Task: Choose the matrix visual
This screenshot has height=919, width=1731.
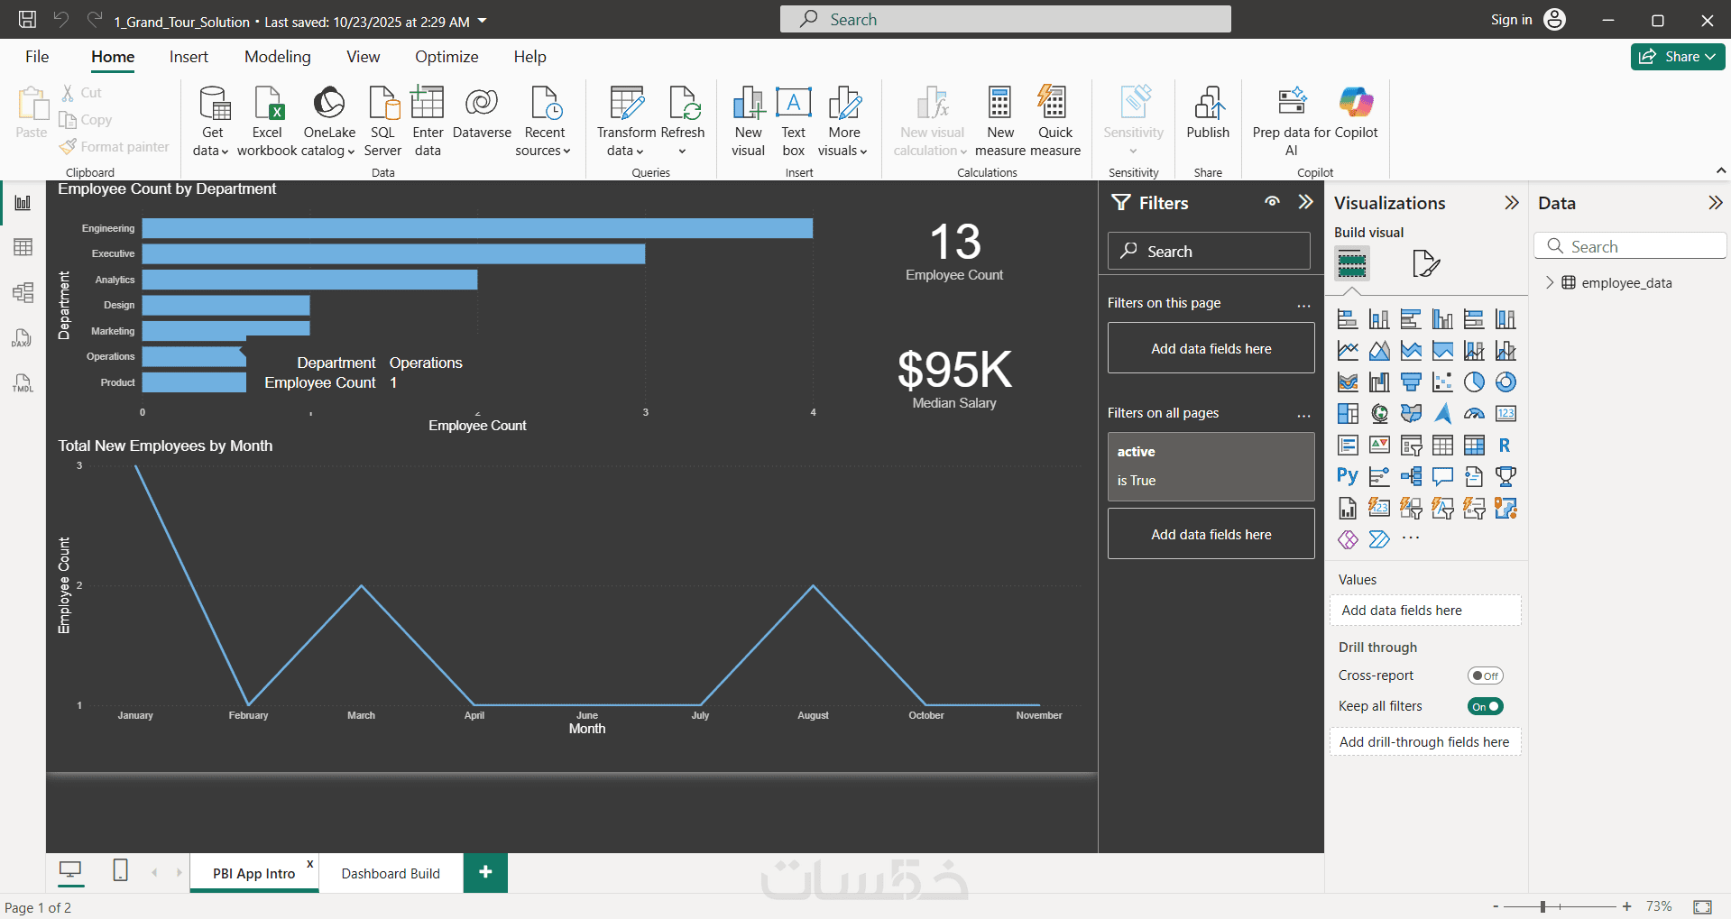Action: pyautogui.click(x=1474, y=446)
